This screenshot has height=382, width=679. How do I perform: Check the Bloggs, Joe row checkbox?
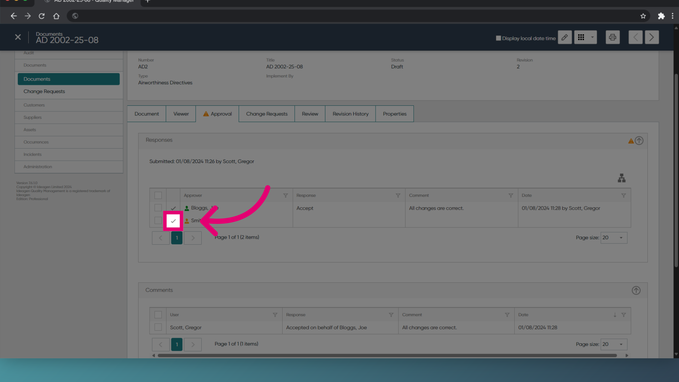pos(158,208)
